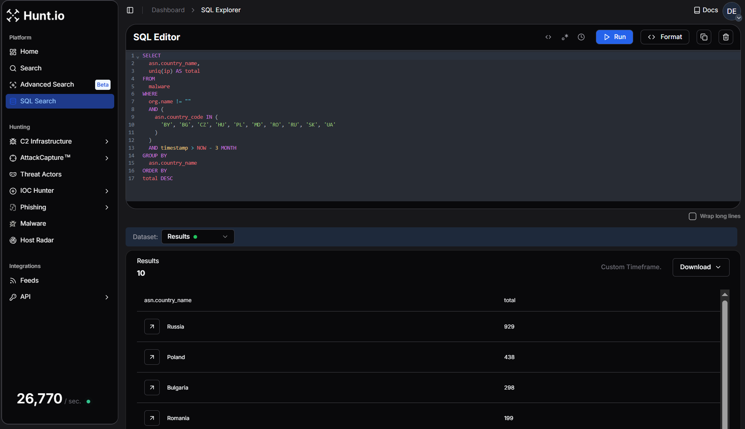Click the 298 total value for Bulgaria
This screenshot has width=745, height=429.
[x=509, y=388]
